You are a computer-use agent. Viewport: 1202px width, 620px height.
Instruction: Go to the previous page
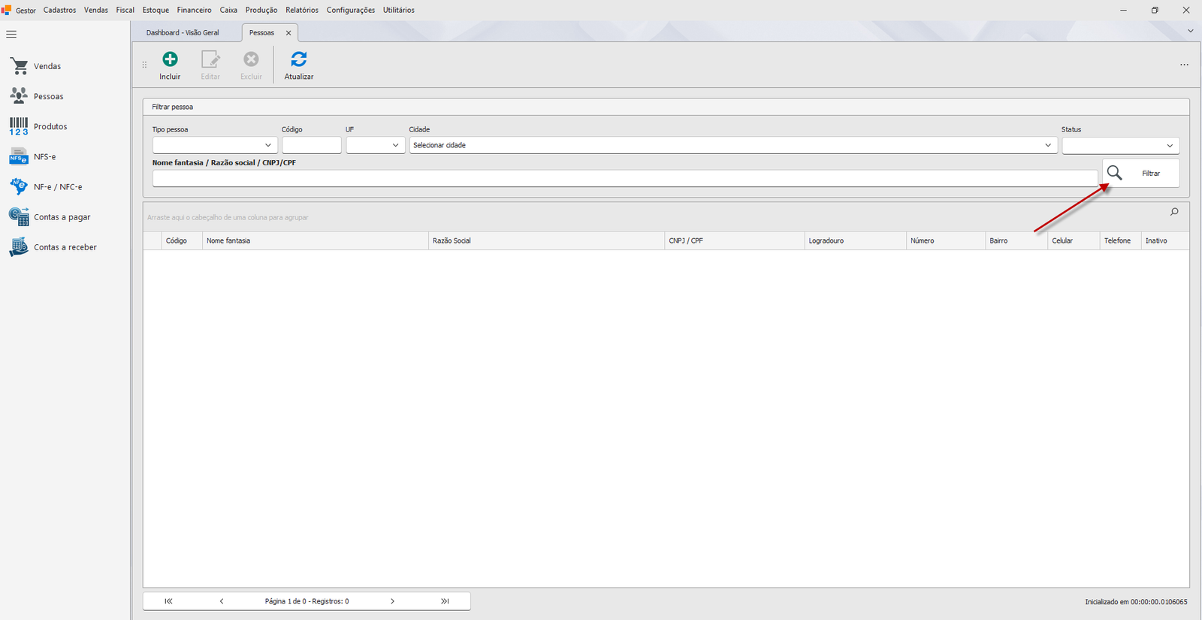222,601
